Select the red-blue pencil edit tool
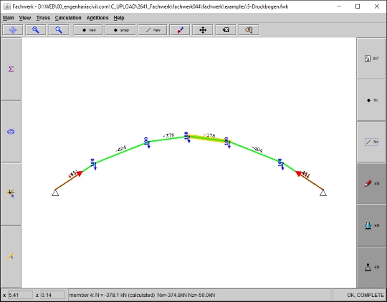The height and width of the screenshot is (302, 387). tap(180, 30)
